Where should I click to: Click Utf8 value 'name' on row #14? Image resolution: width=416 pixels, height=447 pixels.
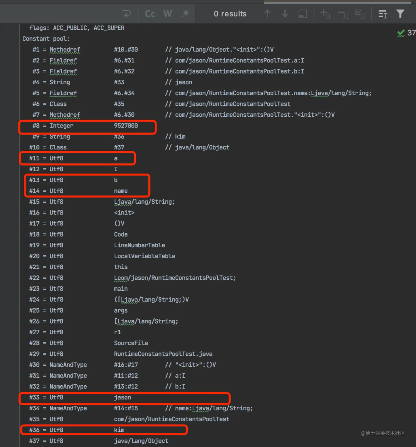point(121,191)
